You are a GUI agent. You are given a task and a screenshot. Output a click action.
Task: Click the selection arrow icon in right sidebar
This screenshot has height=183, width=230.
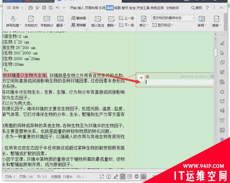click(x=222, y=53)
